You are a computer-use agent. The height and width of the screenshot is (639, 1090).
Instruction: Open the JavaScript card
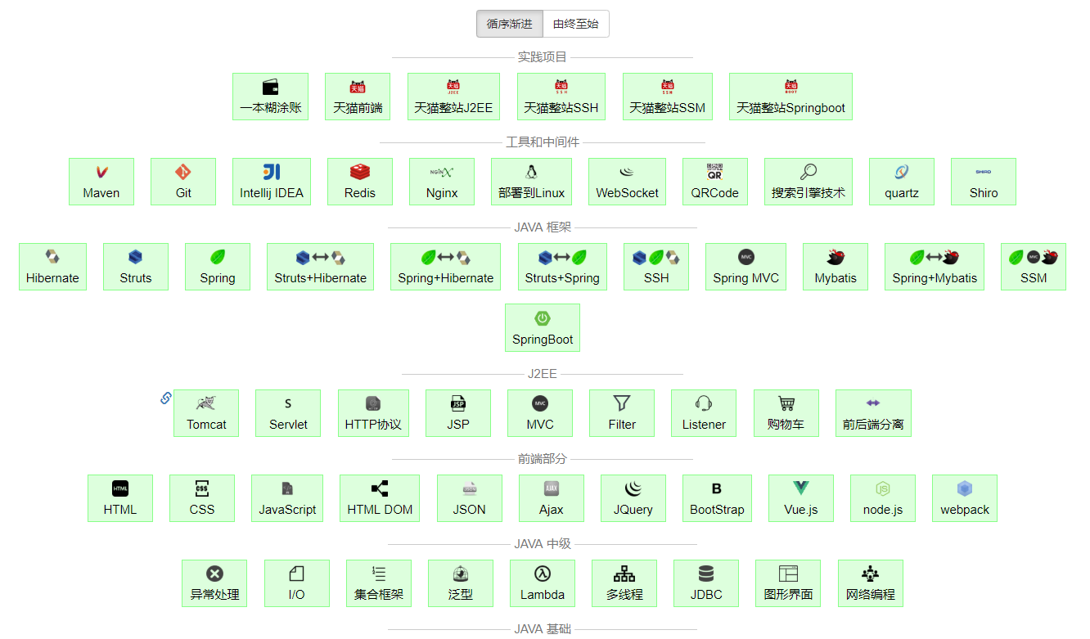point(287,498)
